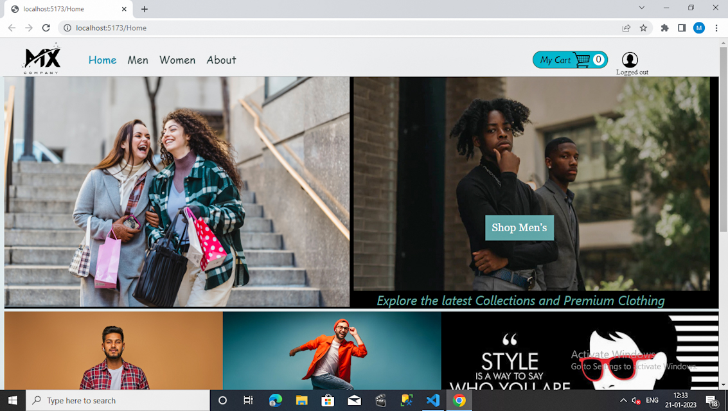This screenshot has height=411, width=728.
Task: Open a new browser tab
Action: (145, 9)
